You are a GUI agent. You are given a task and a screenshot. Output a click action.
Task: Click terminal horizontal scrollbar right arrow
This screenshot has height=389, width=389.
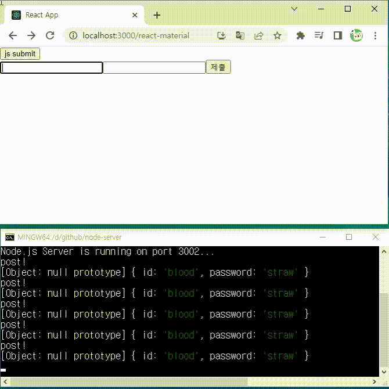coord(374,381)
